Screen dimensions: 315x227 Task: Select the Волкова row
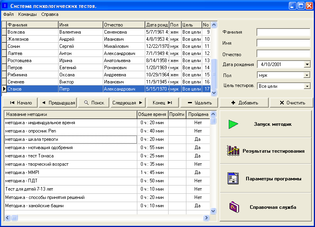point(108,32)
